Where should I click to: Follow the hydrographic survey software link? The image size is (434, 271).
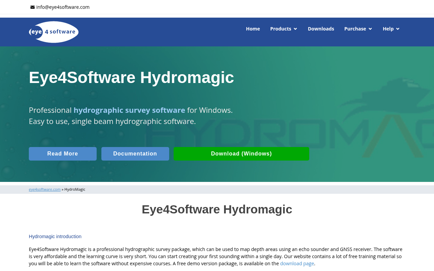(129, 110)
